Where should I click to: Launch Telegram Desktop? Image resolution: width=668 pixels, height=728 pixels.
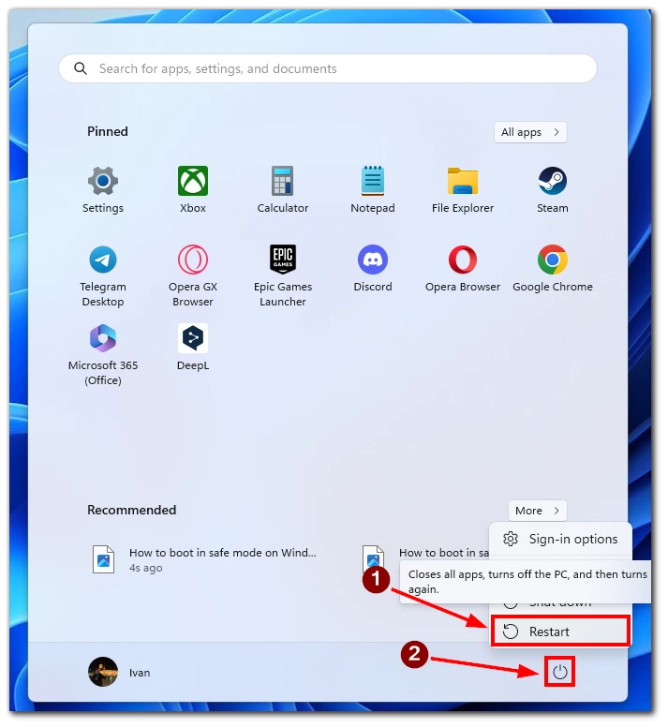point(103,260)
